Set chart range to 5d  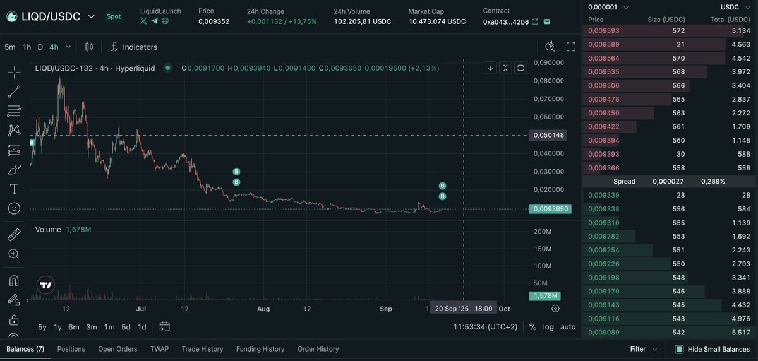point(126,327)
